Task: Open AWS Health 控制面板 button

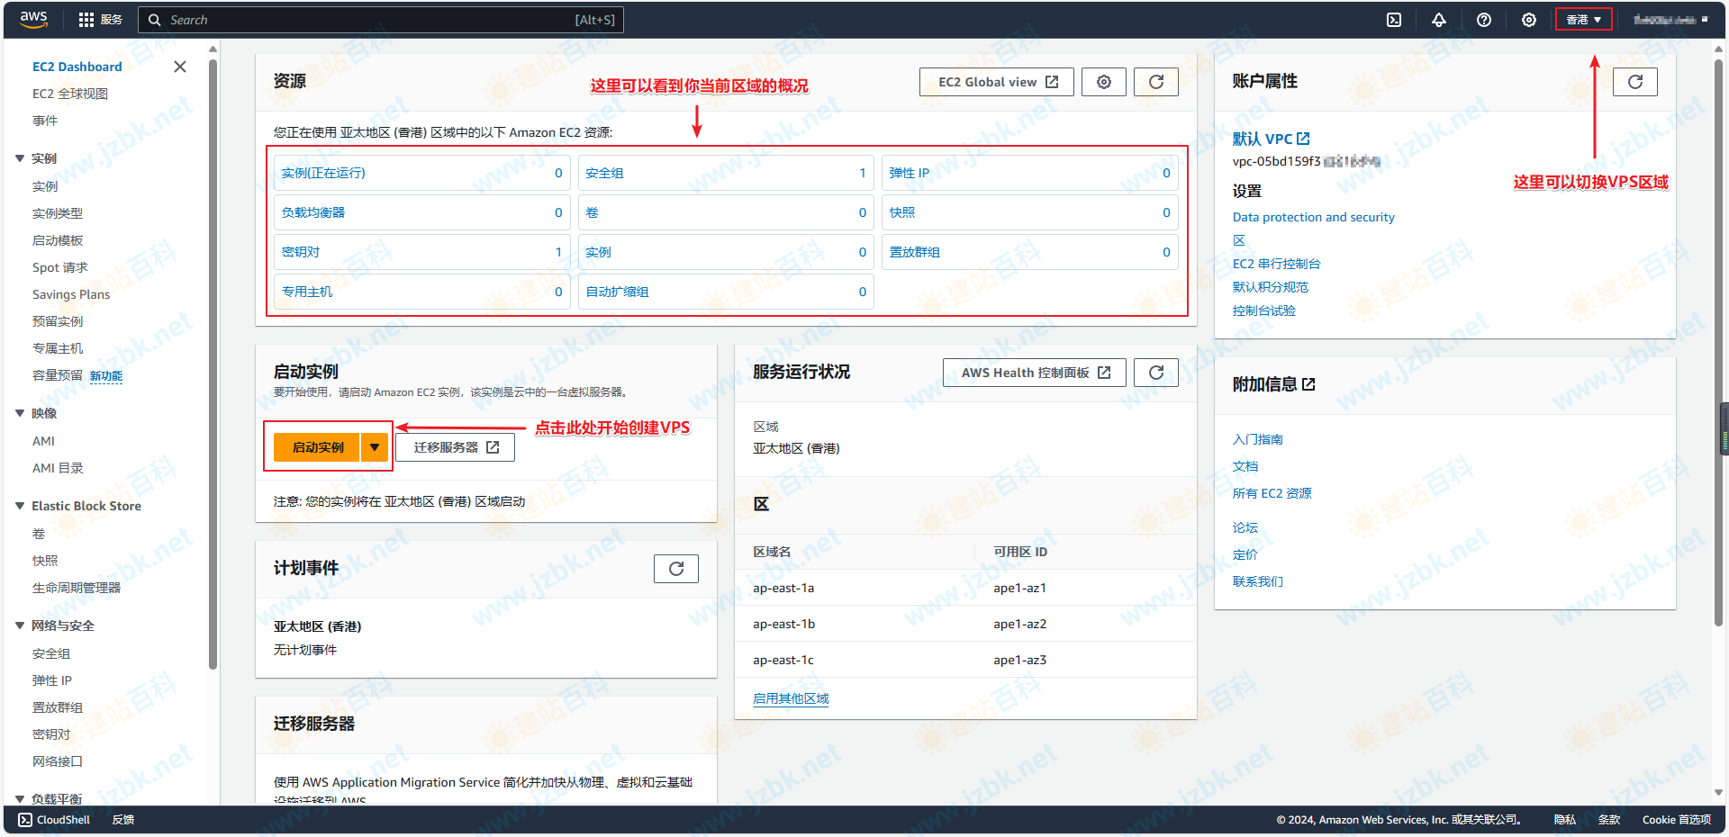Action: (1035, 373)
